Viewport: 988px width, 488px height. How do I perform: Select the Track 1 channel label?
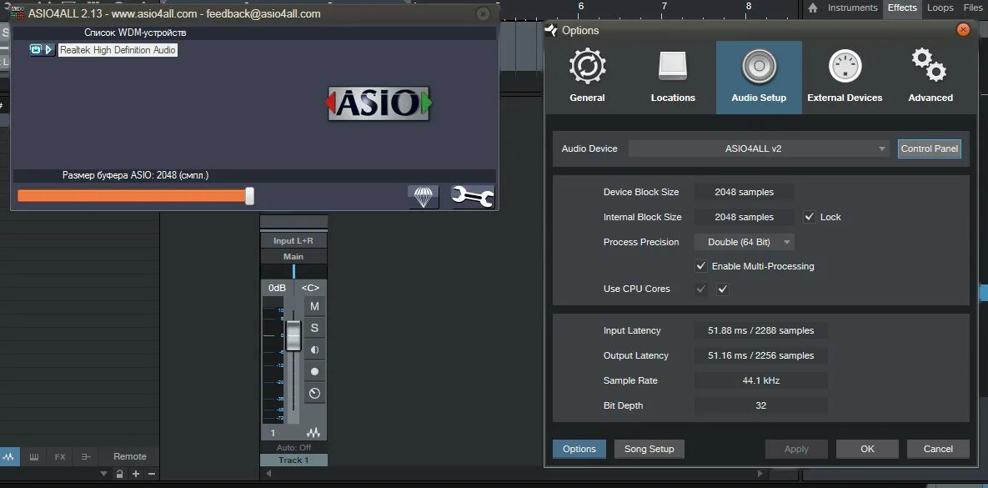293,460
